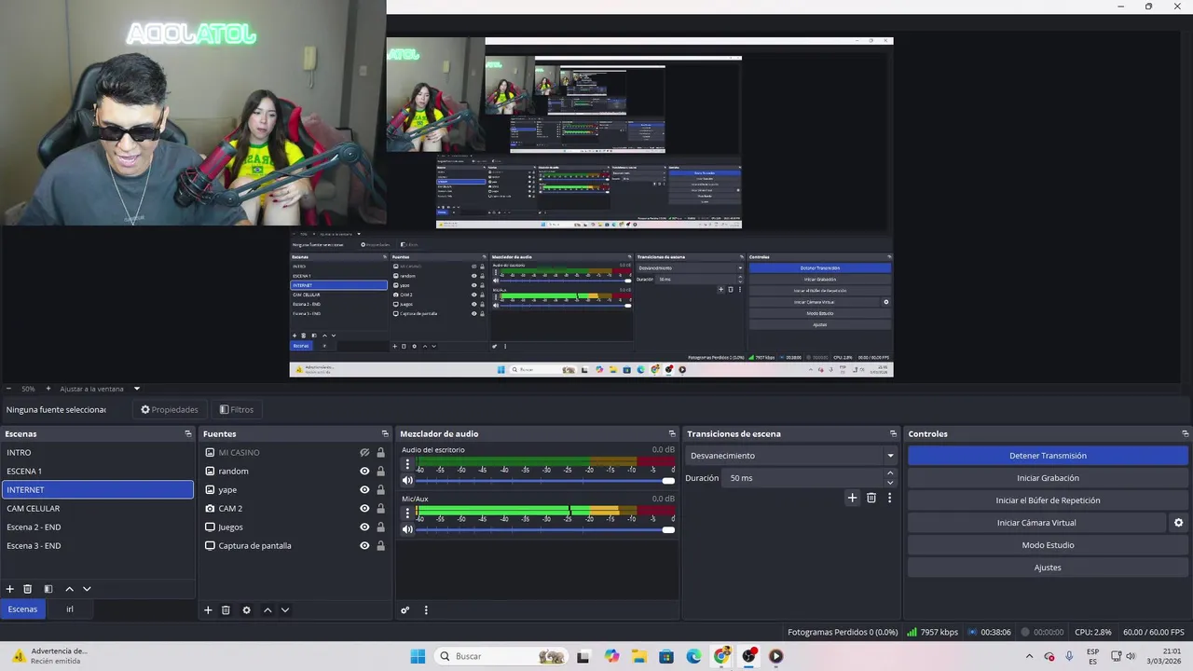Hide the random source
Image resolution: width=1193 pixels, height=671 pixels.
(364, 472)
